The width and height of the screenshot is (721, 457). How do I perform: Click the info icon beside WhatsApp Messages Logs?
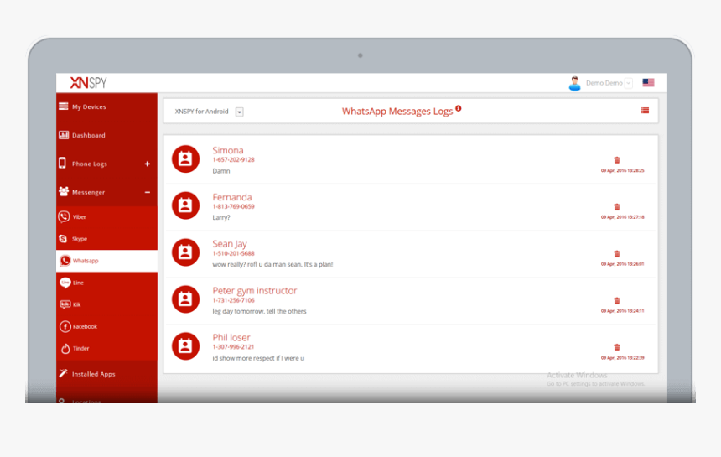tap(459, 108)
